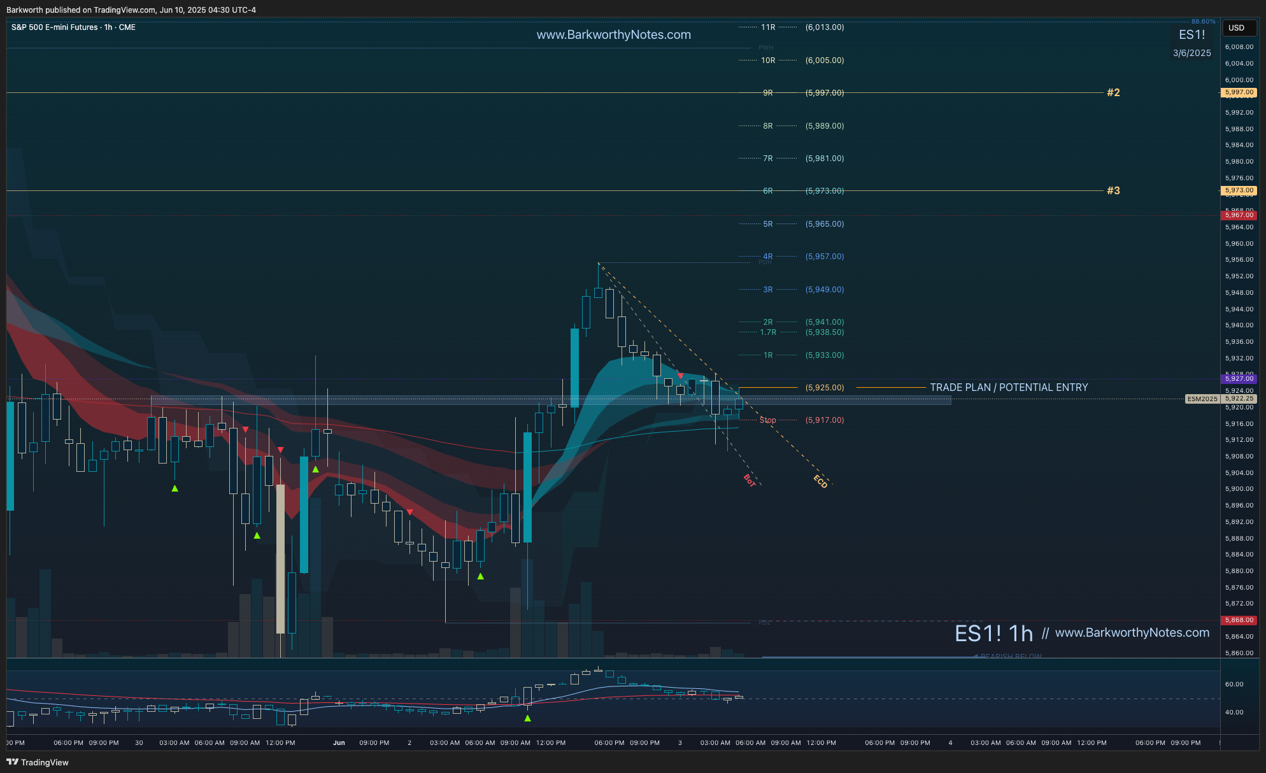Image resolution: width=1266 pixels, height=773 pixels.
Task: Click the green arrow marker in RSI pane
Action: coord(527,718)
